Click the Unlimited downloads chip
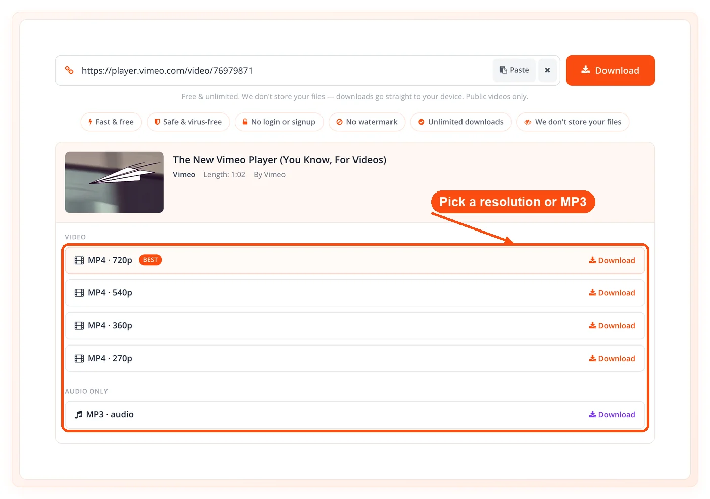The image size is (710, 499). pos(461,122)
